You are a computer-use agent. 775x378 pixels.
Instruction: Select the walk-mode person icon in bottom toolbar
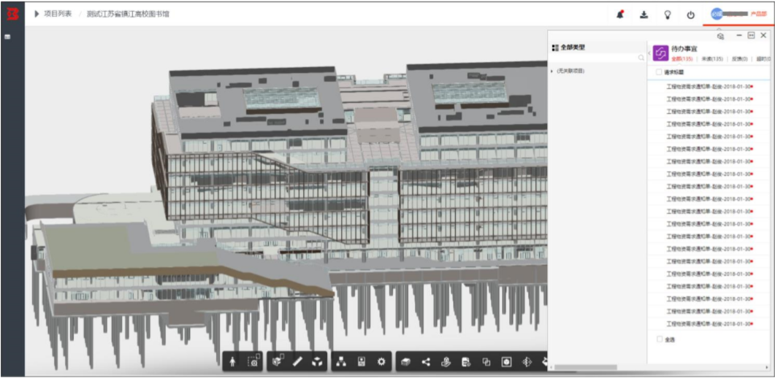(232, 362)
